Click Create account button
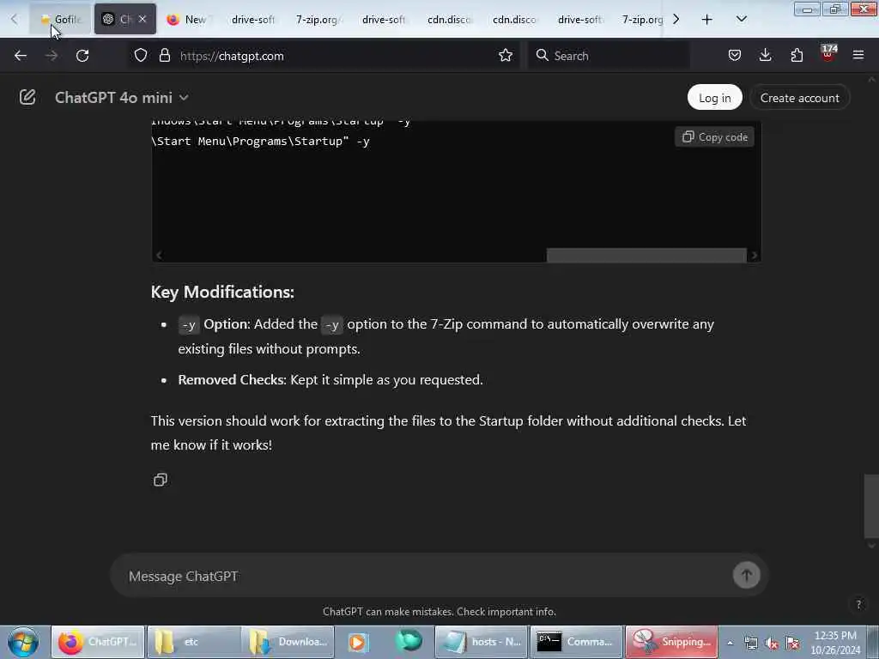Image resolution: width=879 pixels, height=659 pixels. pyautogui.click(x=799, y=98)
